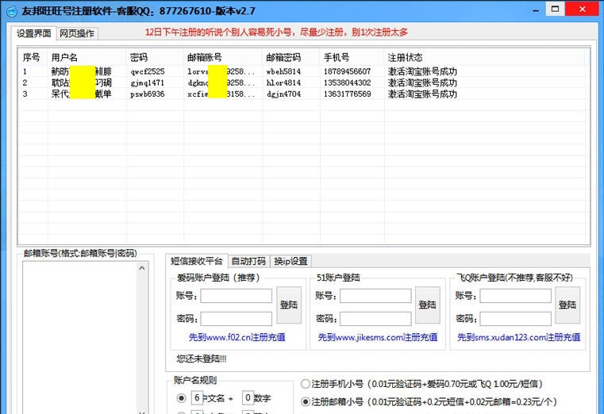Switch to the 网页操作 tab
This screenshot has height=414, width=604.
(78, 33)
